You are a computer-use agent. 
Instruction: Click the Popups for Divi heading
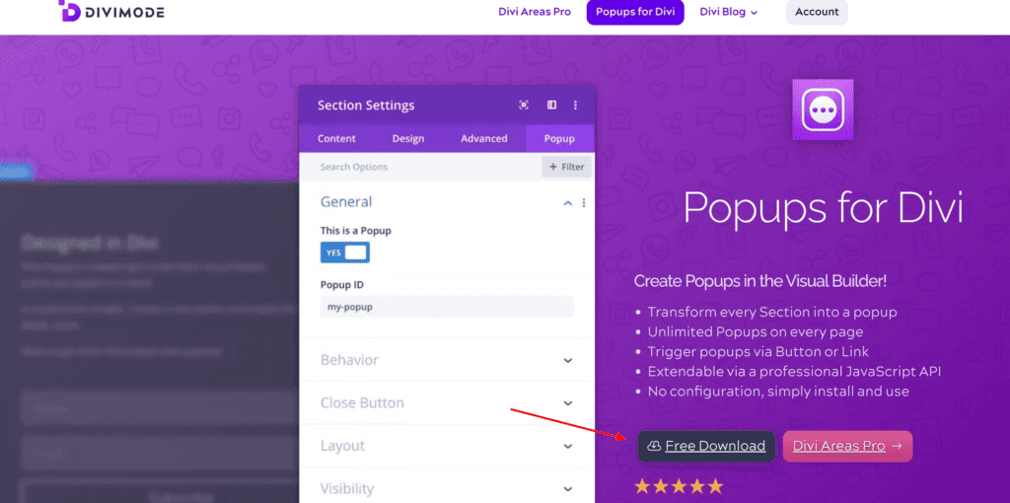pos(823,208)
